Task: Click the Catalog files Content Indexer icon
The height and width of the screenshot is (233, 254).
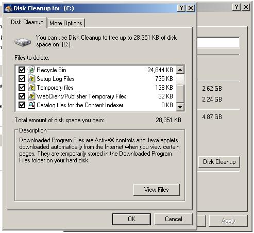Action: [x=31, y=105]
